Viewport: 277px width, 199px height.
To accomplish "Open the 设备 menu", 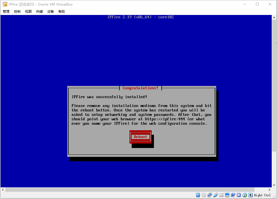I will [x=51, y=11].
